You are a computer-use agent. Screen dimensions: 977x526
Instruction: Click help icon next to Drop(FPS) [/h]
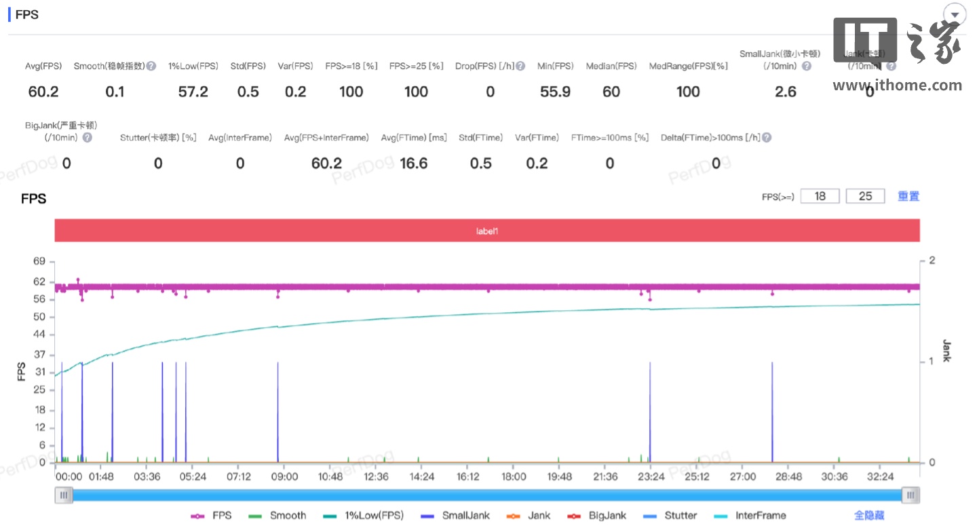point(520,67)
